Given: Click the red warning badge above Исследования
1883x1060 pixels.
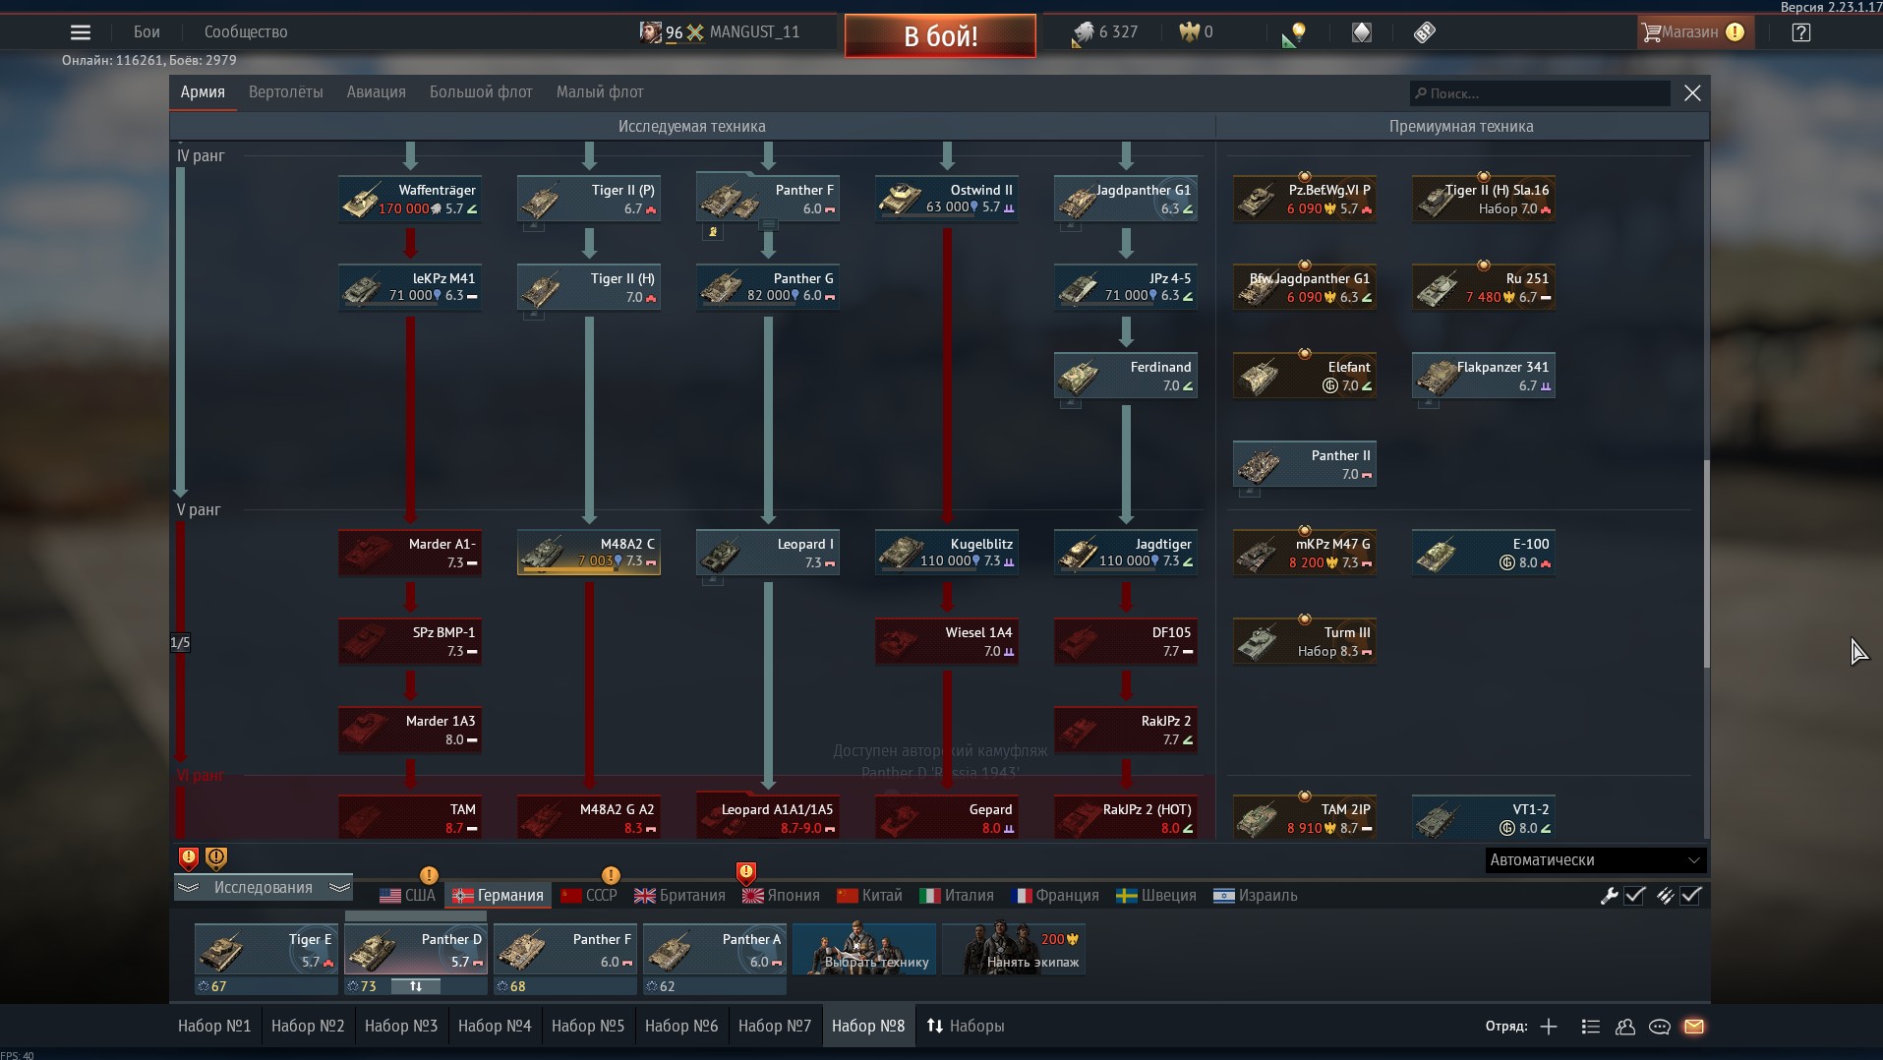Looking at the screenshot, I should (x=189, y=858).
